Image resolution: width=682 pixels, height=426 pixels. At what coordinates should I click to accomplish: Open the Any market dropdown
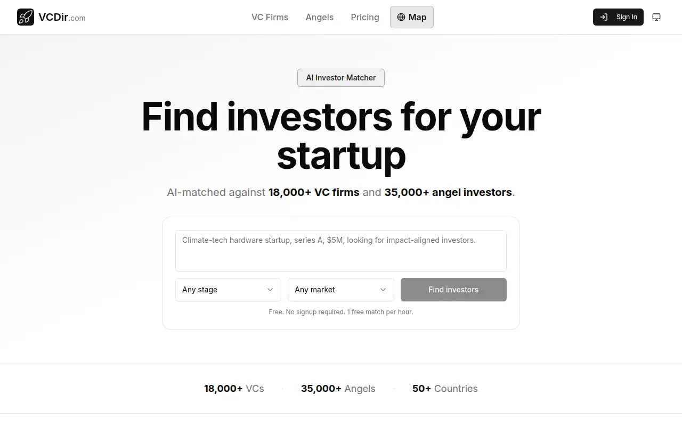(341, 290)
